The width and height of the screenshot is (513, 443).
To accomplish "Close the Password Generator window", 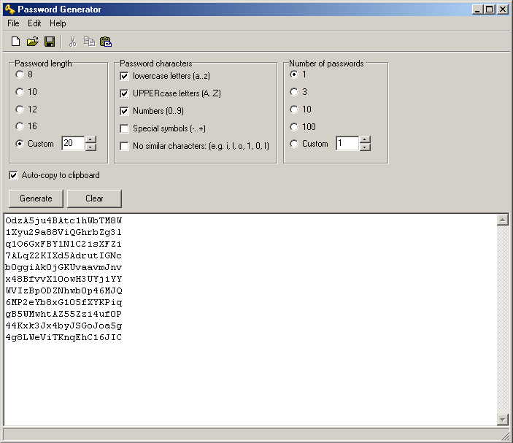I will (x=503, y=9).
